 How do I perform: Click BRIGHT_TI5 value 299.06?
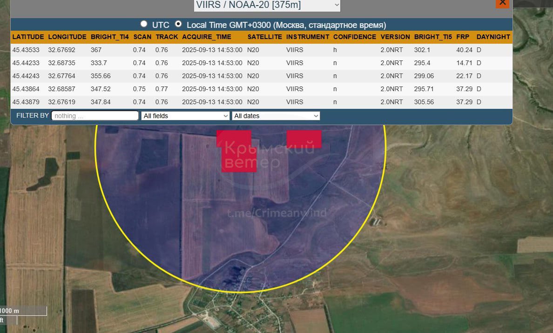click(x=424, y=76)
